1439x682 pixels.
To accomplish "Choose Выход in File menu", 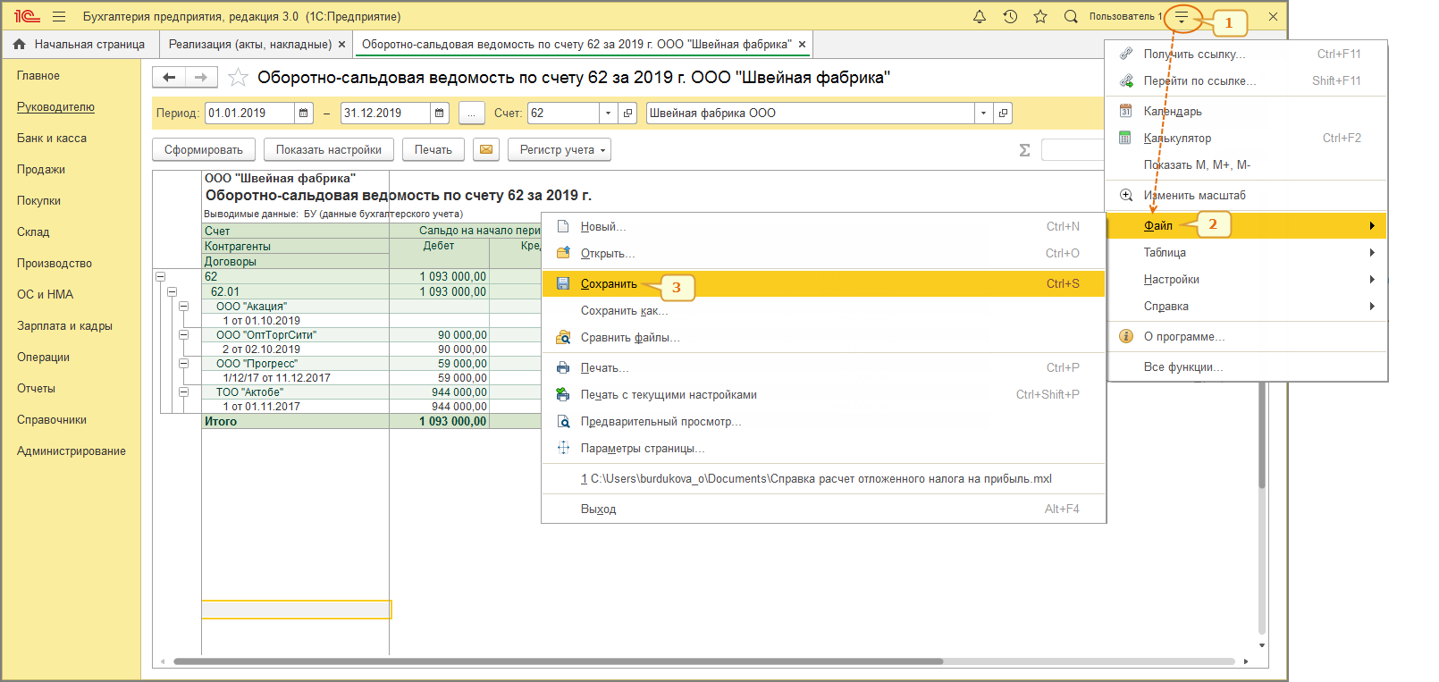I will pyautogui.click(x=823, y=509).
